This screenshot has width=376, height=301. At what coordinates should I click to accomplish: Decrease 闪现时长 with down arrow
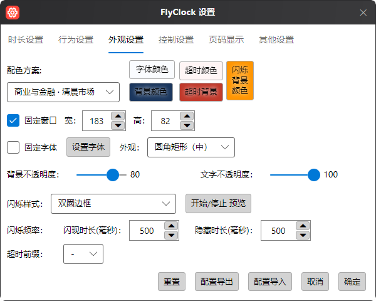click(x=171, y=235)
